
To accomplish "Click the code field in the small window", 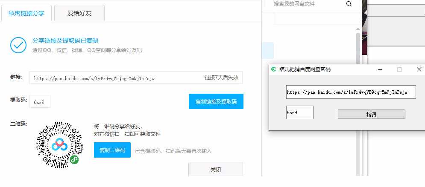I will (x=300, y=112).
